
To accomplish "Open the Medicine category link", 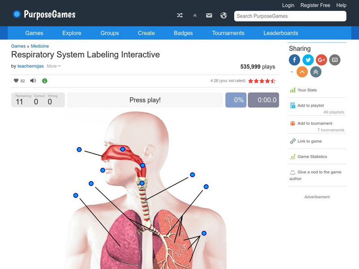I will [39, 46].
